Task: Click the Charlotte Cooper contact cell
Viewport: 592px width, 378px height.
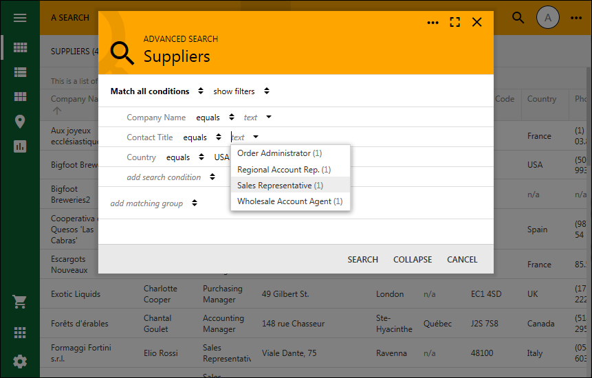Action: pyautogui.click(x=160, y=294)
